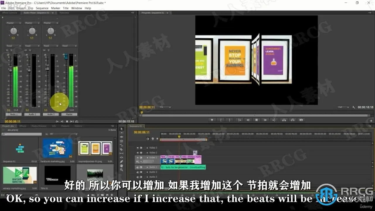Open Audio 3 output assignment Master dropdown
The height and width of the screenshot is (211, 375).
click(51, 23)
